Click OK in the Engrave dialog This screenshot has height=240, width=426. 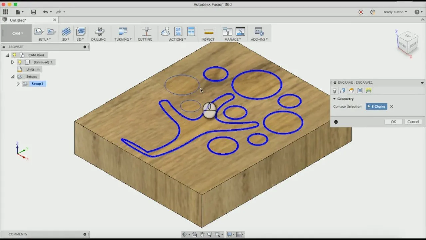(393, 122)
